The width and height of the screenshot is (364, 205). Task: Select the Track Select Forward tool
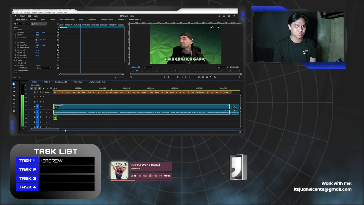coord(14,88)
